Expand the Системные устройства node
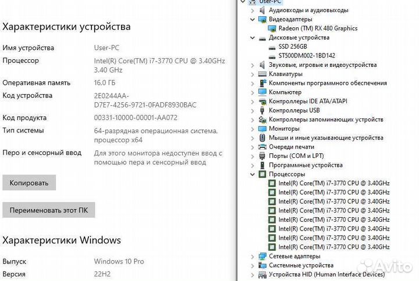This screenshot has height=281, width=419. pos(253,265)
